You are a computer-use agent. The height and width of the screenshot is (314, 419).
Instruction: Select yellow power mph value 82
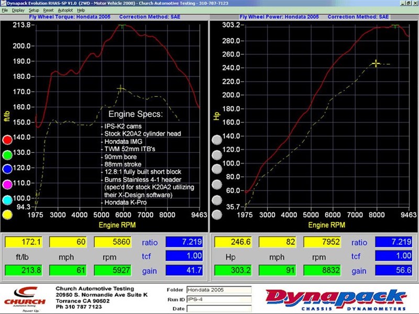(278, 242)
